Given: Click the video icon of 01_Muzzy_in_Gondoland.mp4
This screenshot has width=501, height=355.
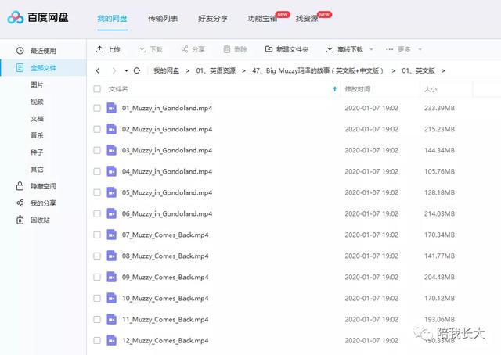Looking at the screenshot, I should 111,108.
